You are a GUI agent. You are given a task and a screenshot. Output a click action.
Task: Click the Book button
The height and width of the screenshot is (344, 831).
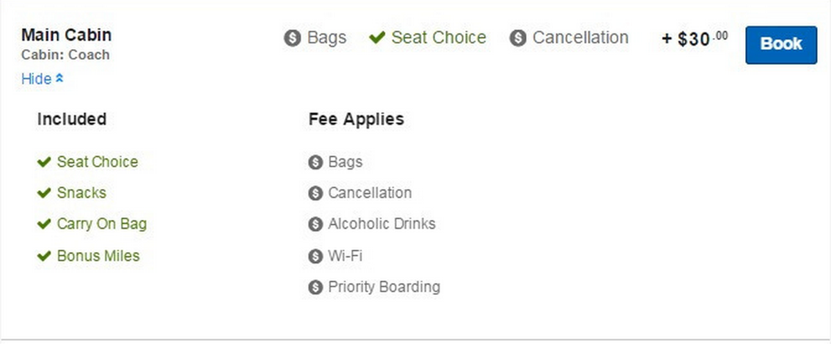(780, 44)
